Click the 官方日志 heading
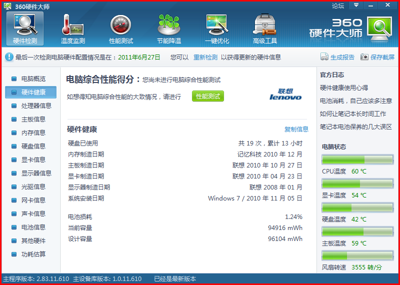 point(332,75)
